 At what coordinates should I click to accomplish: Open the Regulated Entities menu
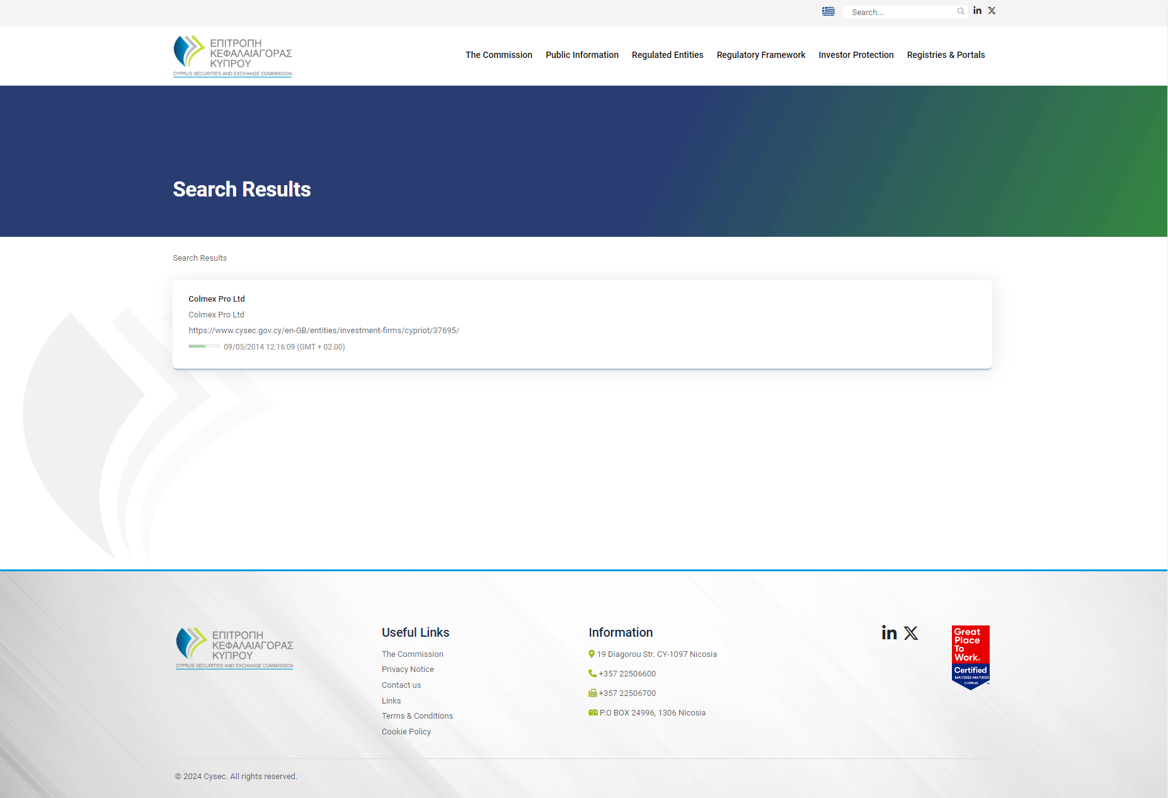[x=668, y=55]
